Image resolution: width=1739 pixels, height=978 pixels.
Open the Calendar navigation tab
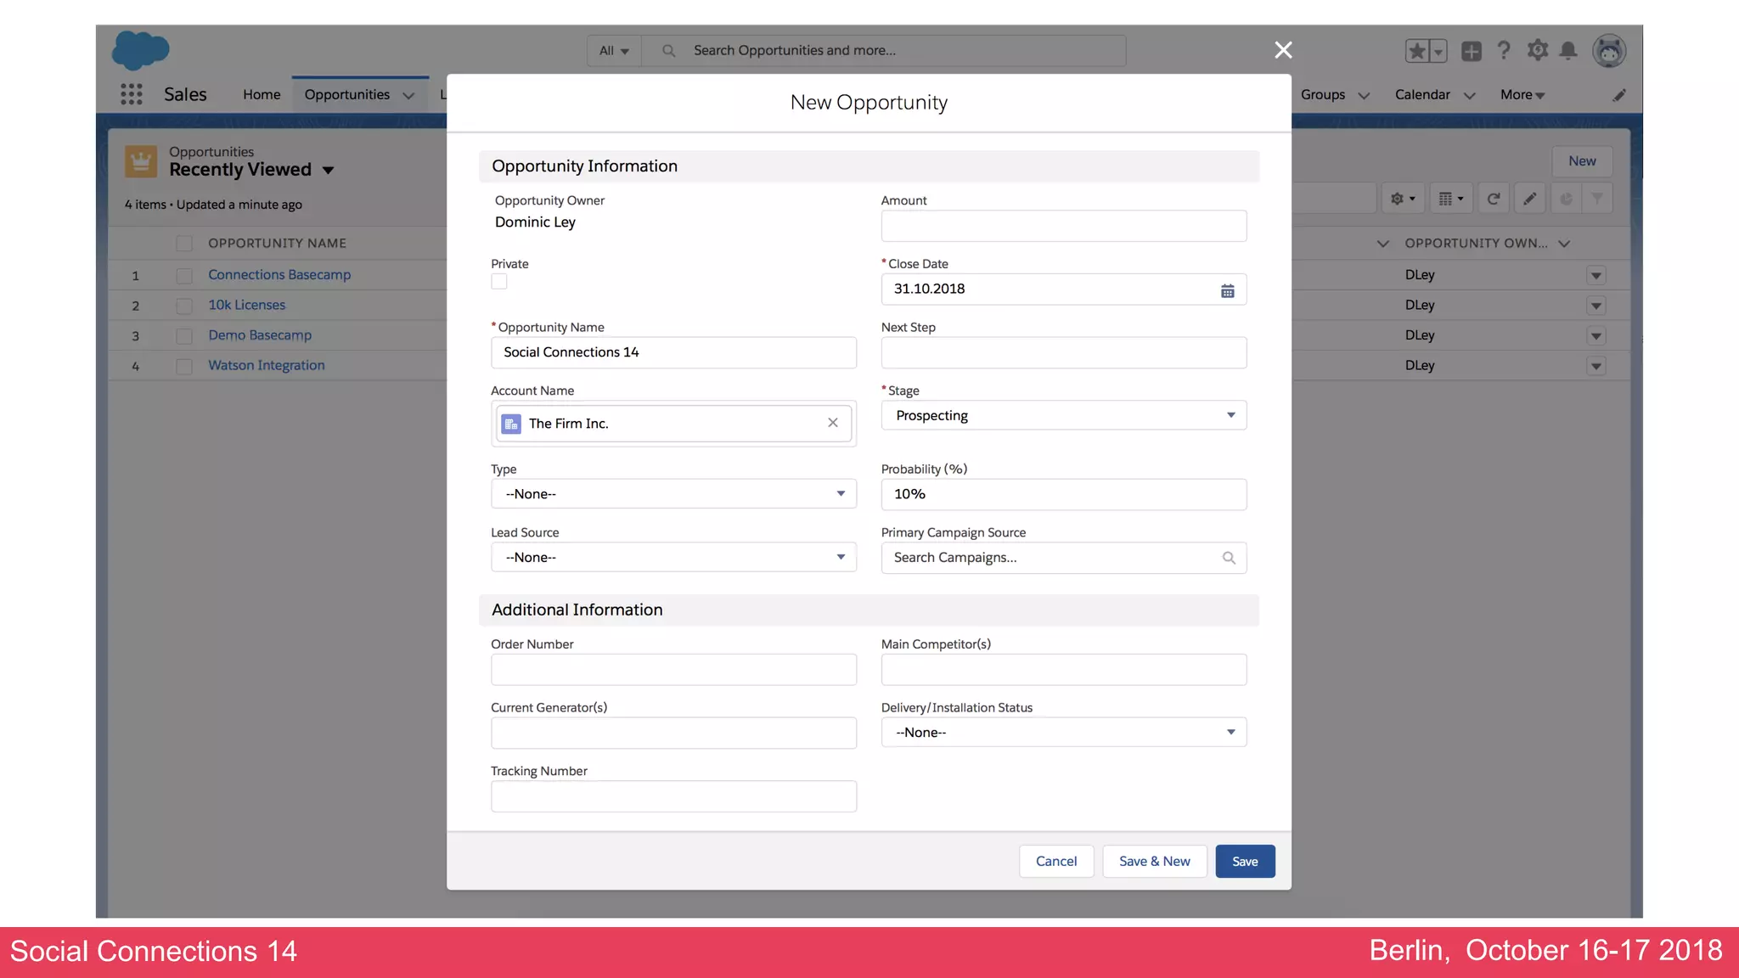(1422, 94)
